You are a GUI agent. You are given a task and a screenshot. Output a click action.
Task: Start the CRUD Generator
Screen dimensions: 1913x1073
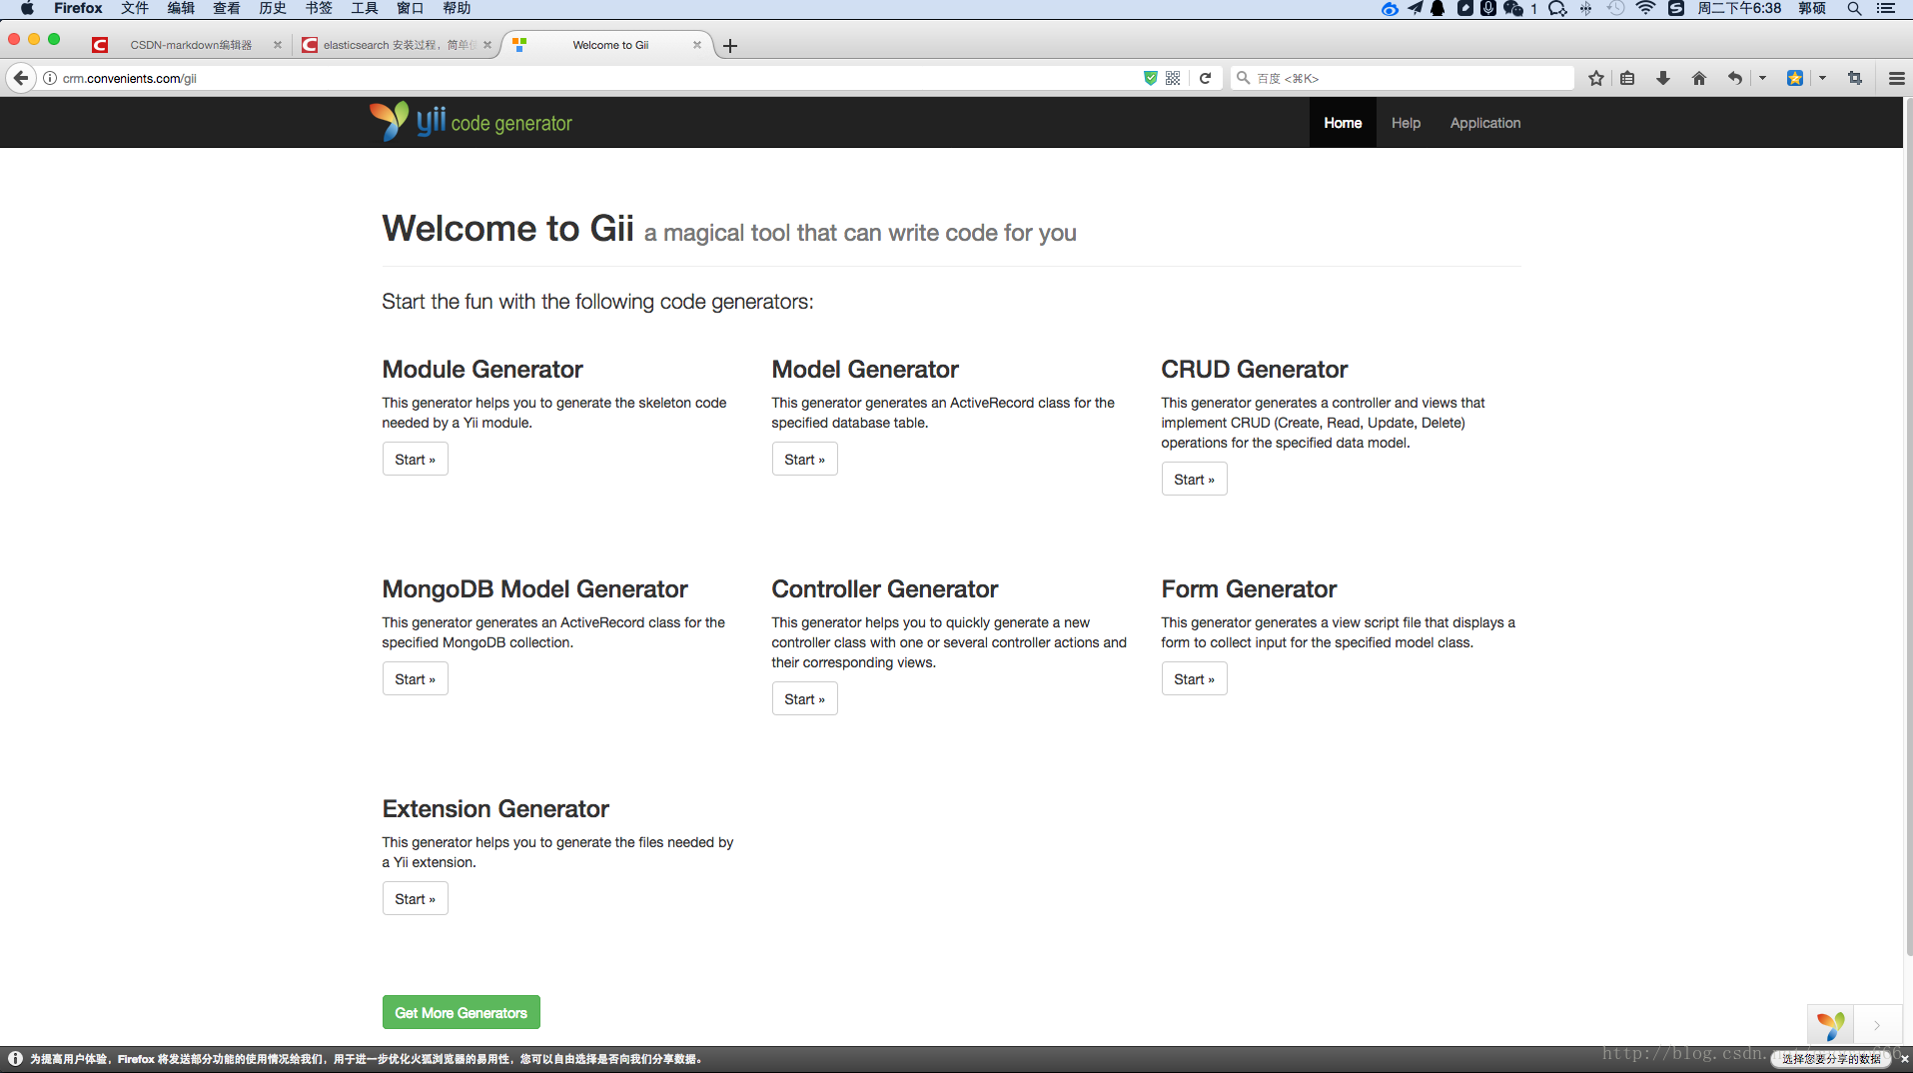click(1194, 480)
